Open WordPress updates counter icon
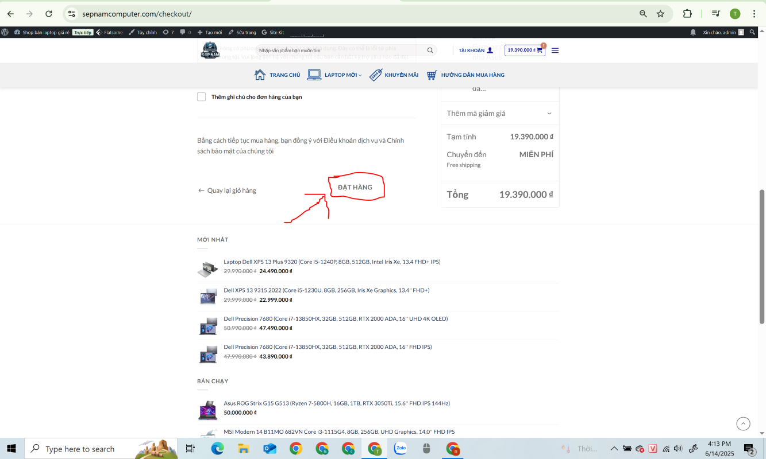Screen dimensions: 766x459 point(168,32)
